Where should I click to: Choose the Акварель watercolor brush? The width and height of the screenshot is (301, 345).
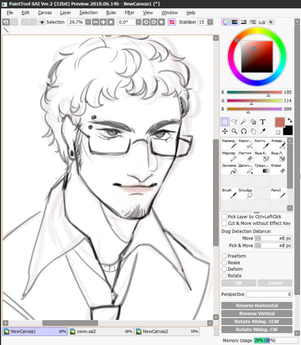pyautogui.click(x=278, y=143)
